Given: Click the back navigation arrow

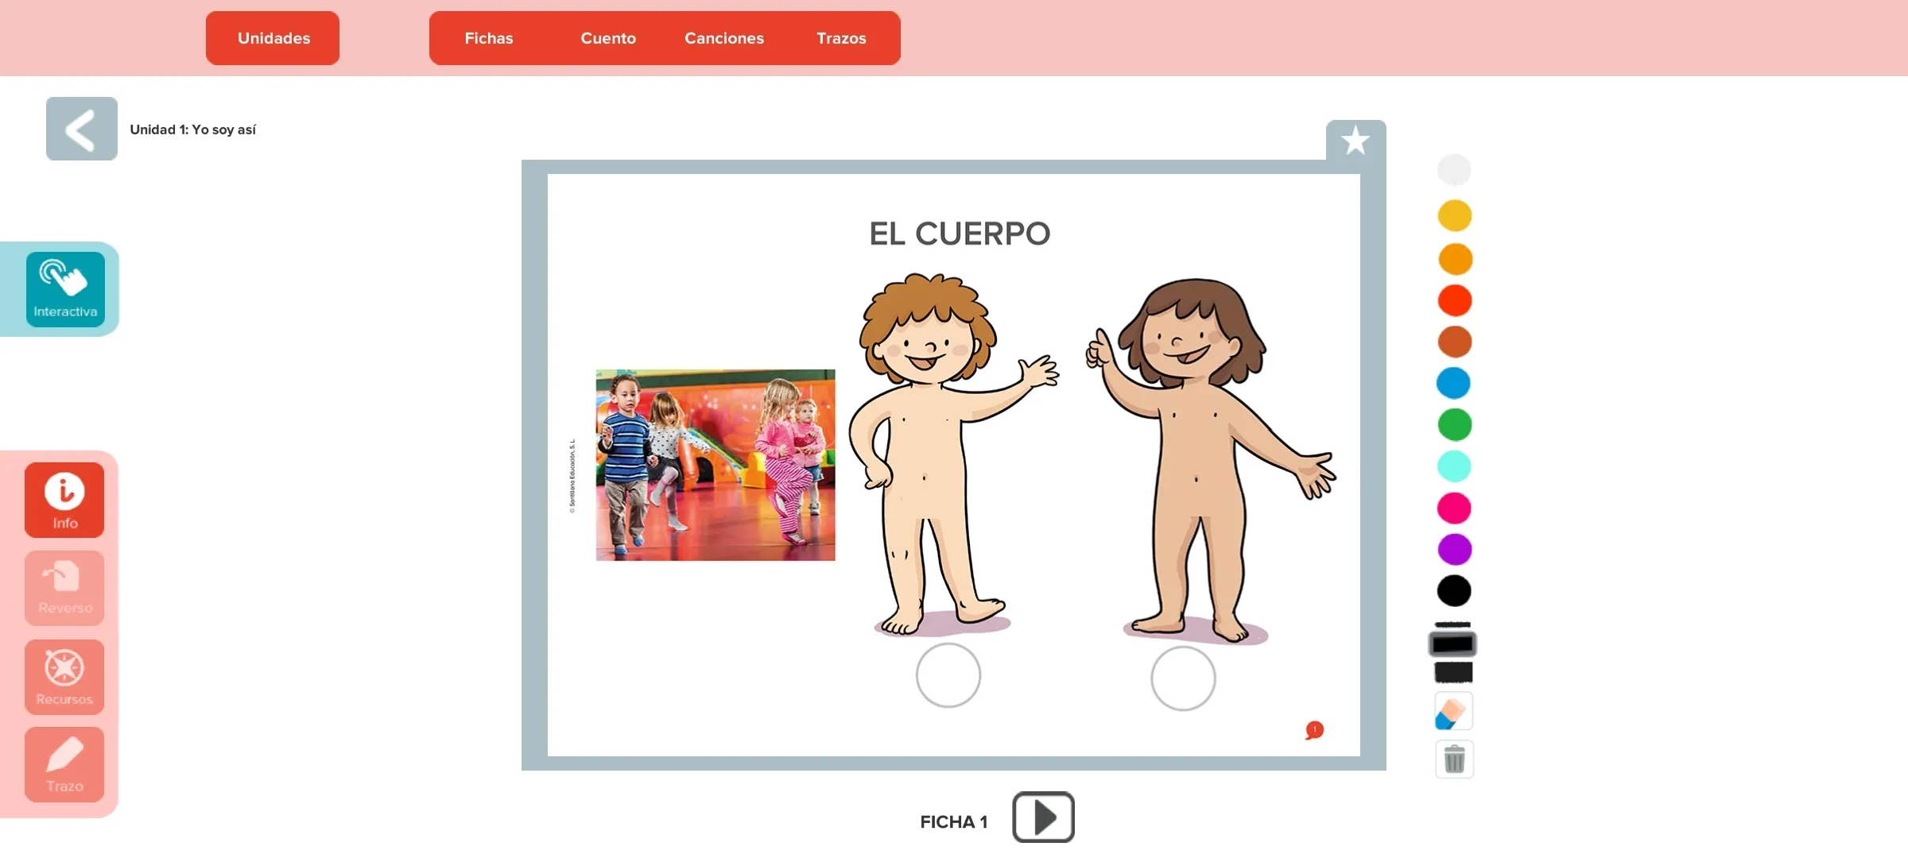Looking at the screenshot, I should click(82, 128).
